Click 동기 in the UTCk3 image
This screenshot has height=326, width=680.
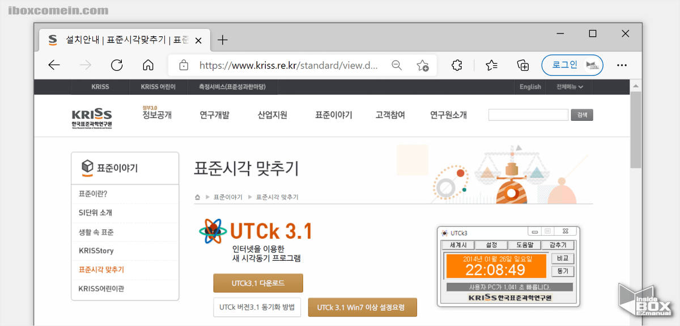click(x=563, y=272)
